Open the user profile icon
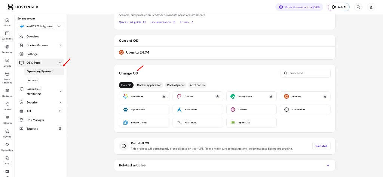Screen dimensions: 383x177 click(x=371, y=7)
